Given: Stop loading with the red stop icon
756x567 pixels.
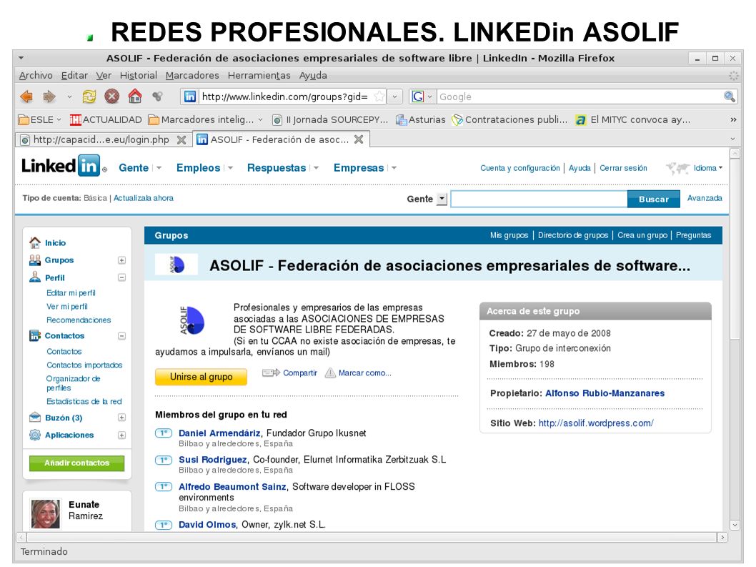Looking at the screenshot, I should click(112, 97).
